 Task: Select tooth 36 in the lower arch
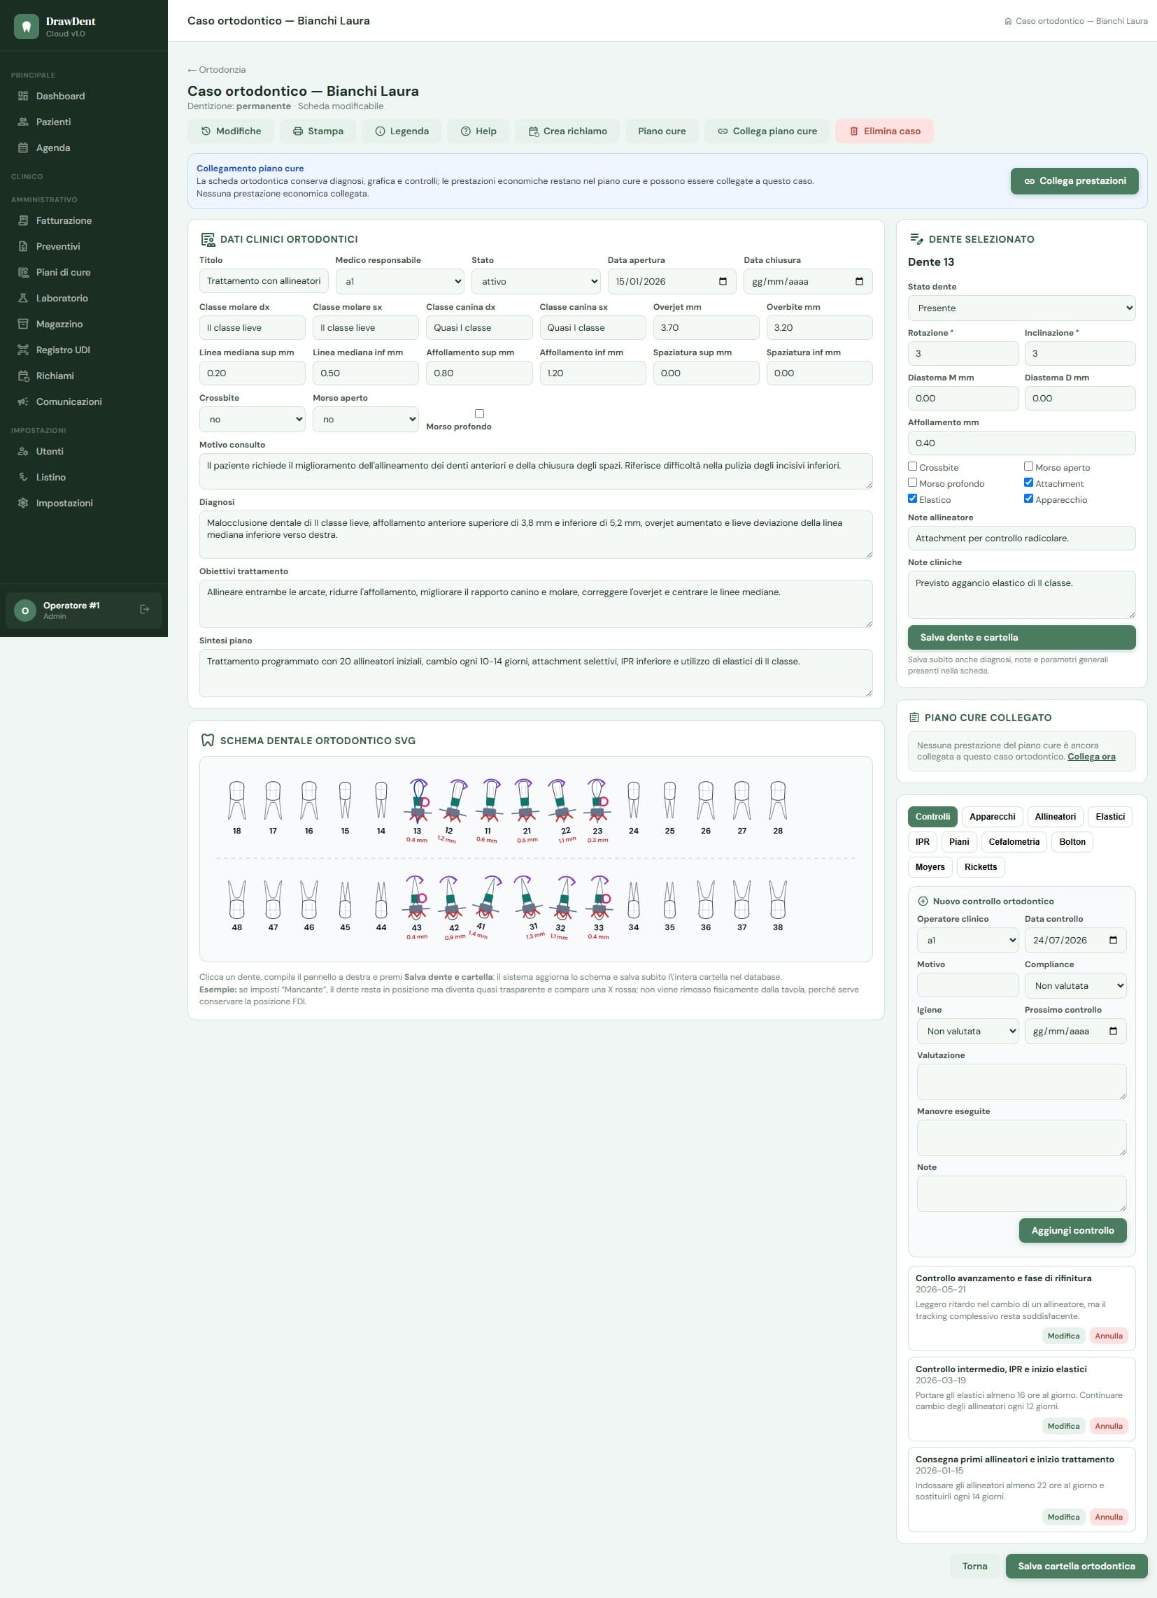coord(705,906)
